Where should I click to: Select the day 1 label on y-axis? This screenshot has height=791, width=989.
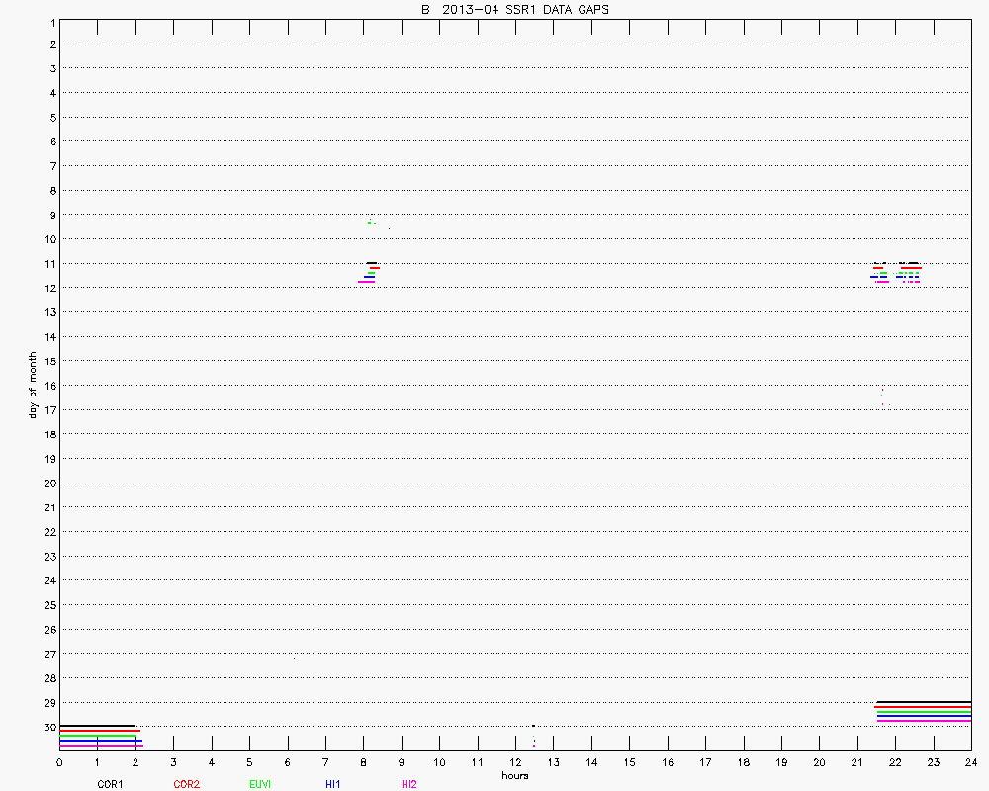(50, 21)
